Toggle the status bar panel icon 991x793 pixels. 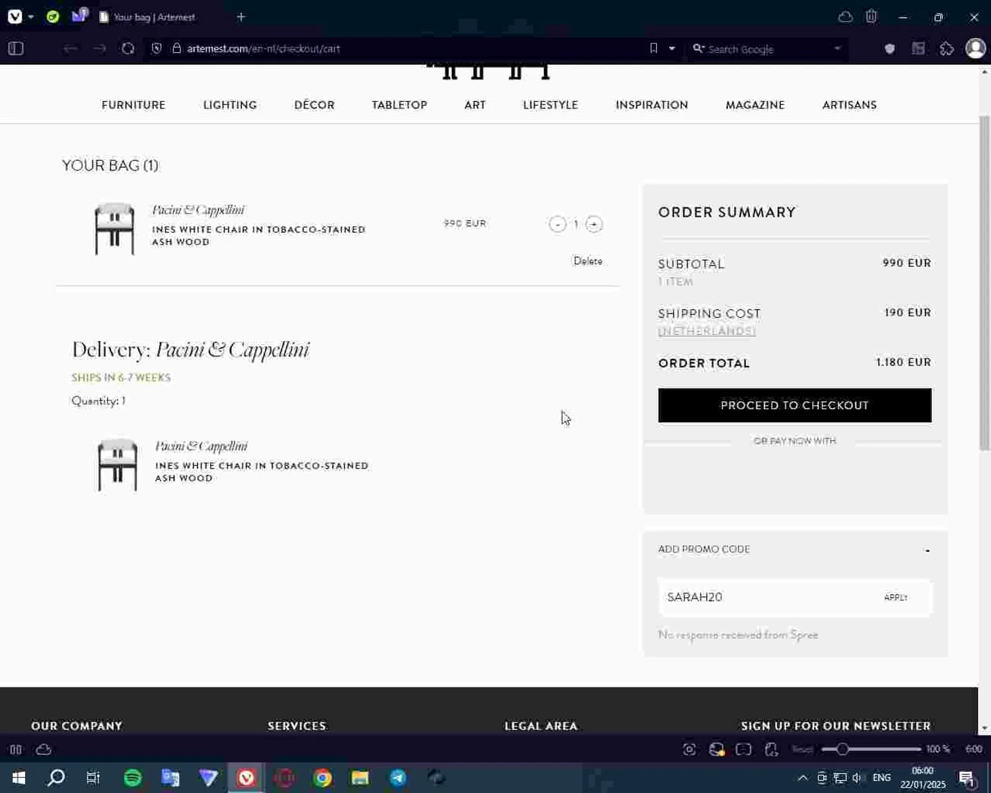click(16, 749)
